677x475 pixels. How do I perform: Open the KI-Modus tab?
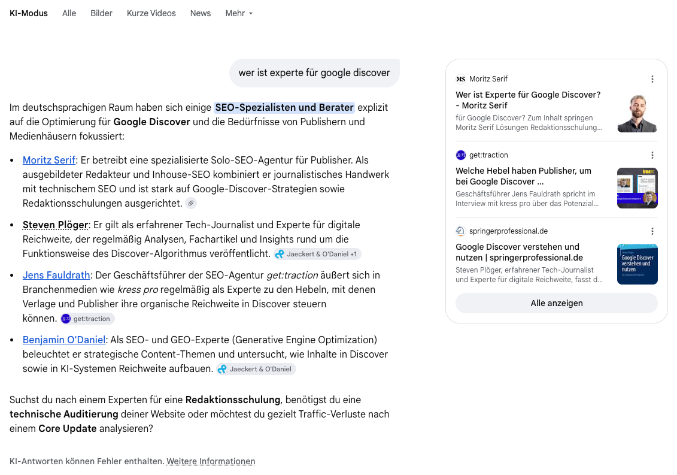[29, 13]
